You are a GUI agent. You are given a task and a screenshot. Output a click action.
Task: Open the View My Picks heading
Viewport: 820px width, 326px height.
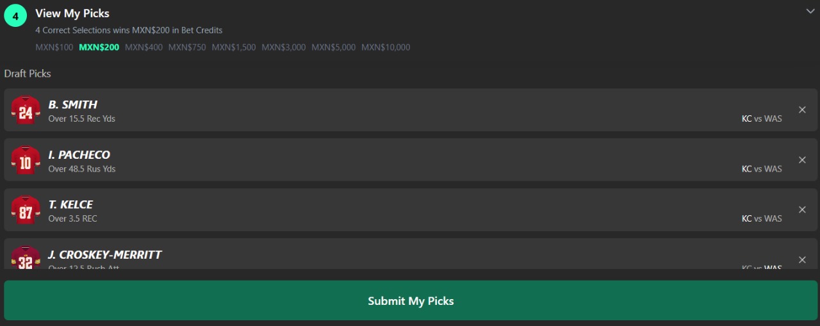point(72,13)
